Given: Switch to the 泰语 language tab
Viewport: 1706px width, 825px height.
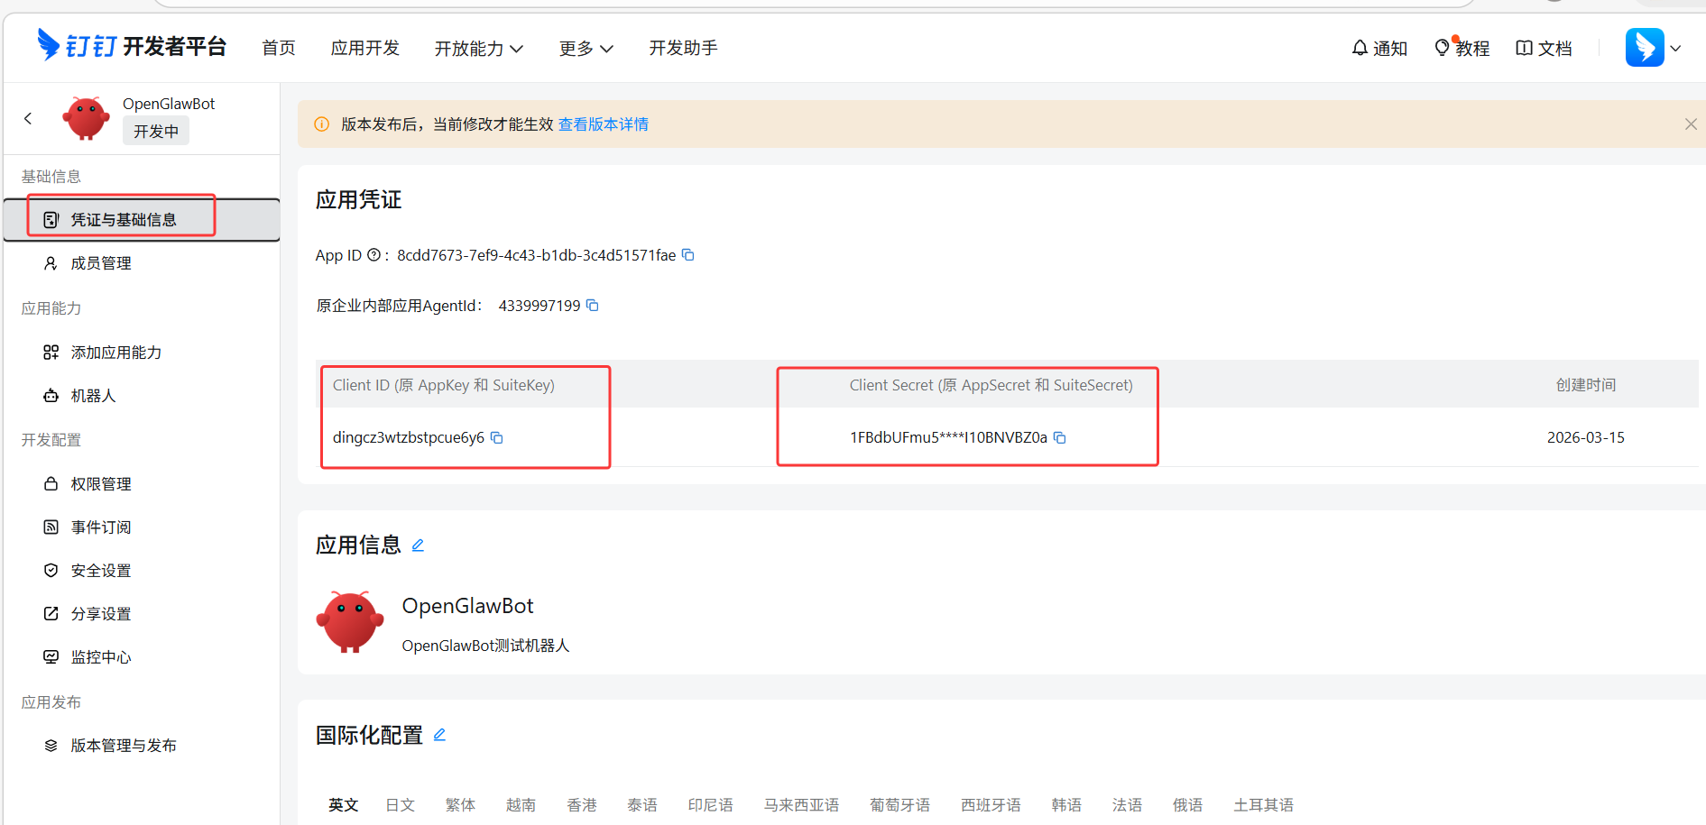Looking at the screenshot, I should click(x=642, y=805).
